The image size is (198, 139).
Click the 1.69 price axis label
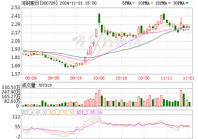16,66
